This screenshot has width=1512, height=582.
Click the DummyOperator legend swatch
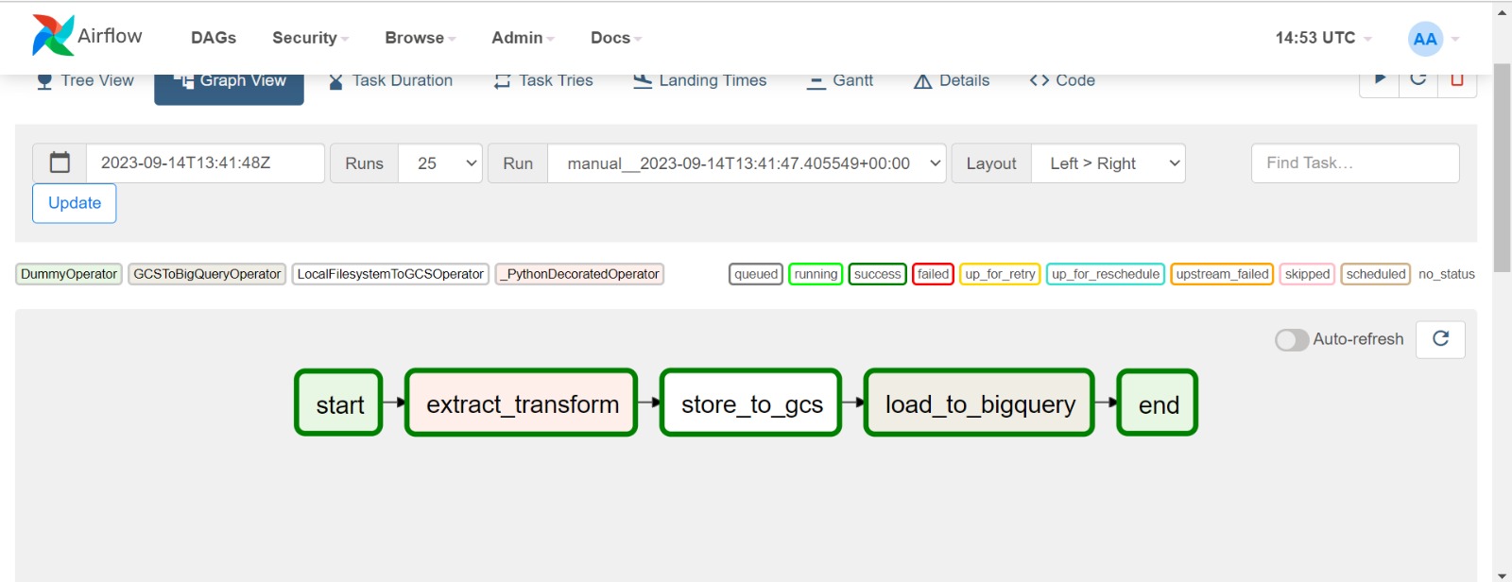click(69, 274)
